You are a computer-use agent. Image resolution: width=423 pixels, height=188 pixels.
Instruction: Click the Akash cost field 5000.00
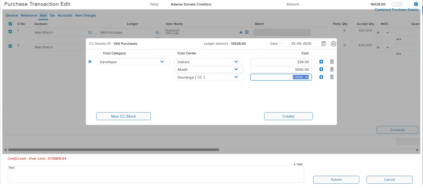click(x=281, y=69)
